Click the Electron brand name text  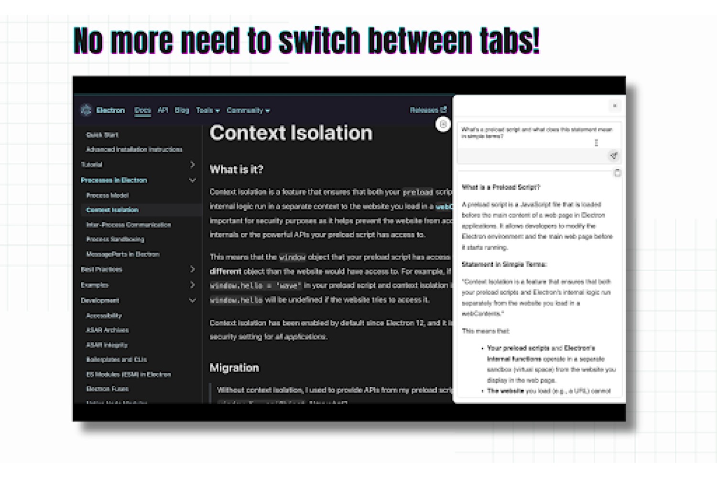point(110,110)
